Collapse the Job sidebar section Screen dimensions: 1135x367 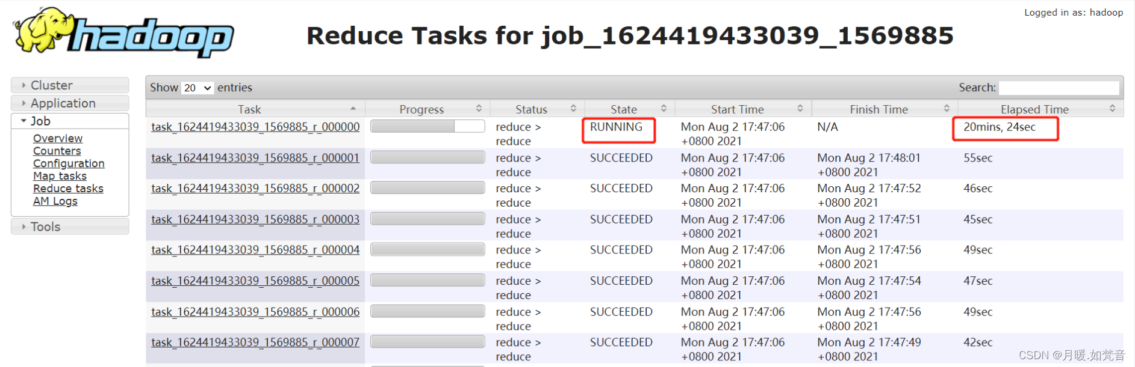[70, 121]
